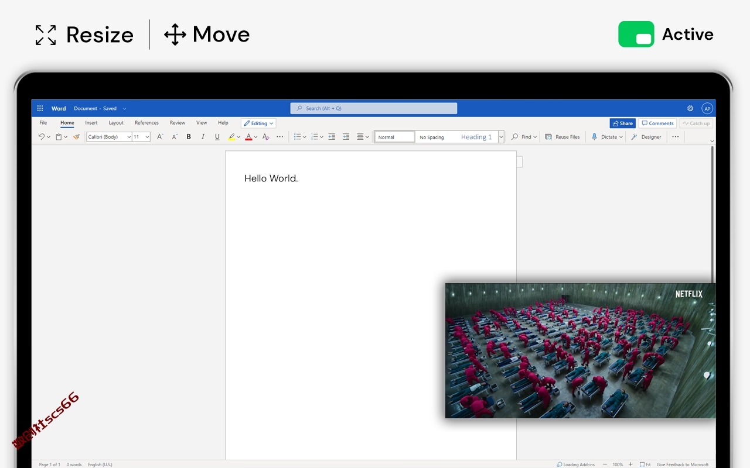Click the paragraph alignment icon
This screenshot has width=750, height=468.
360,137
